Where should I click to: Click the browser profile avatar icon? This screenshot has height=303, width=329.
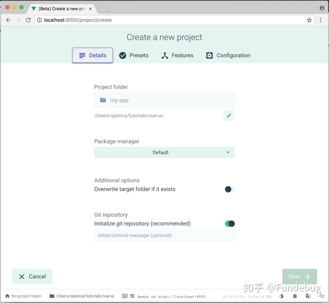(322, 8)
